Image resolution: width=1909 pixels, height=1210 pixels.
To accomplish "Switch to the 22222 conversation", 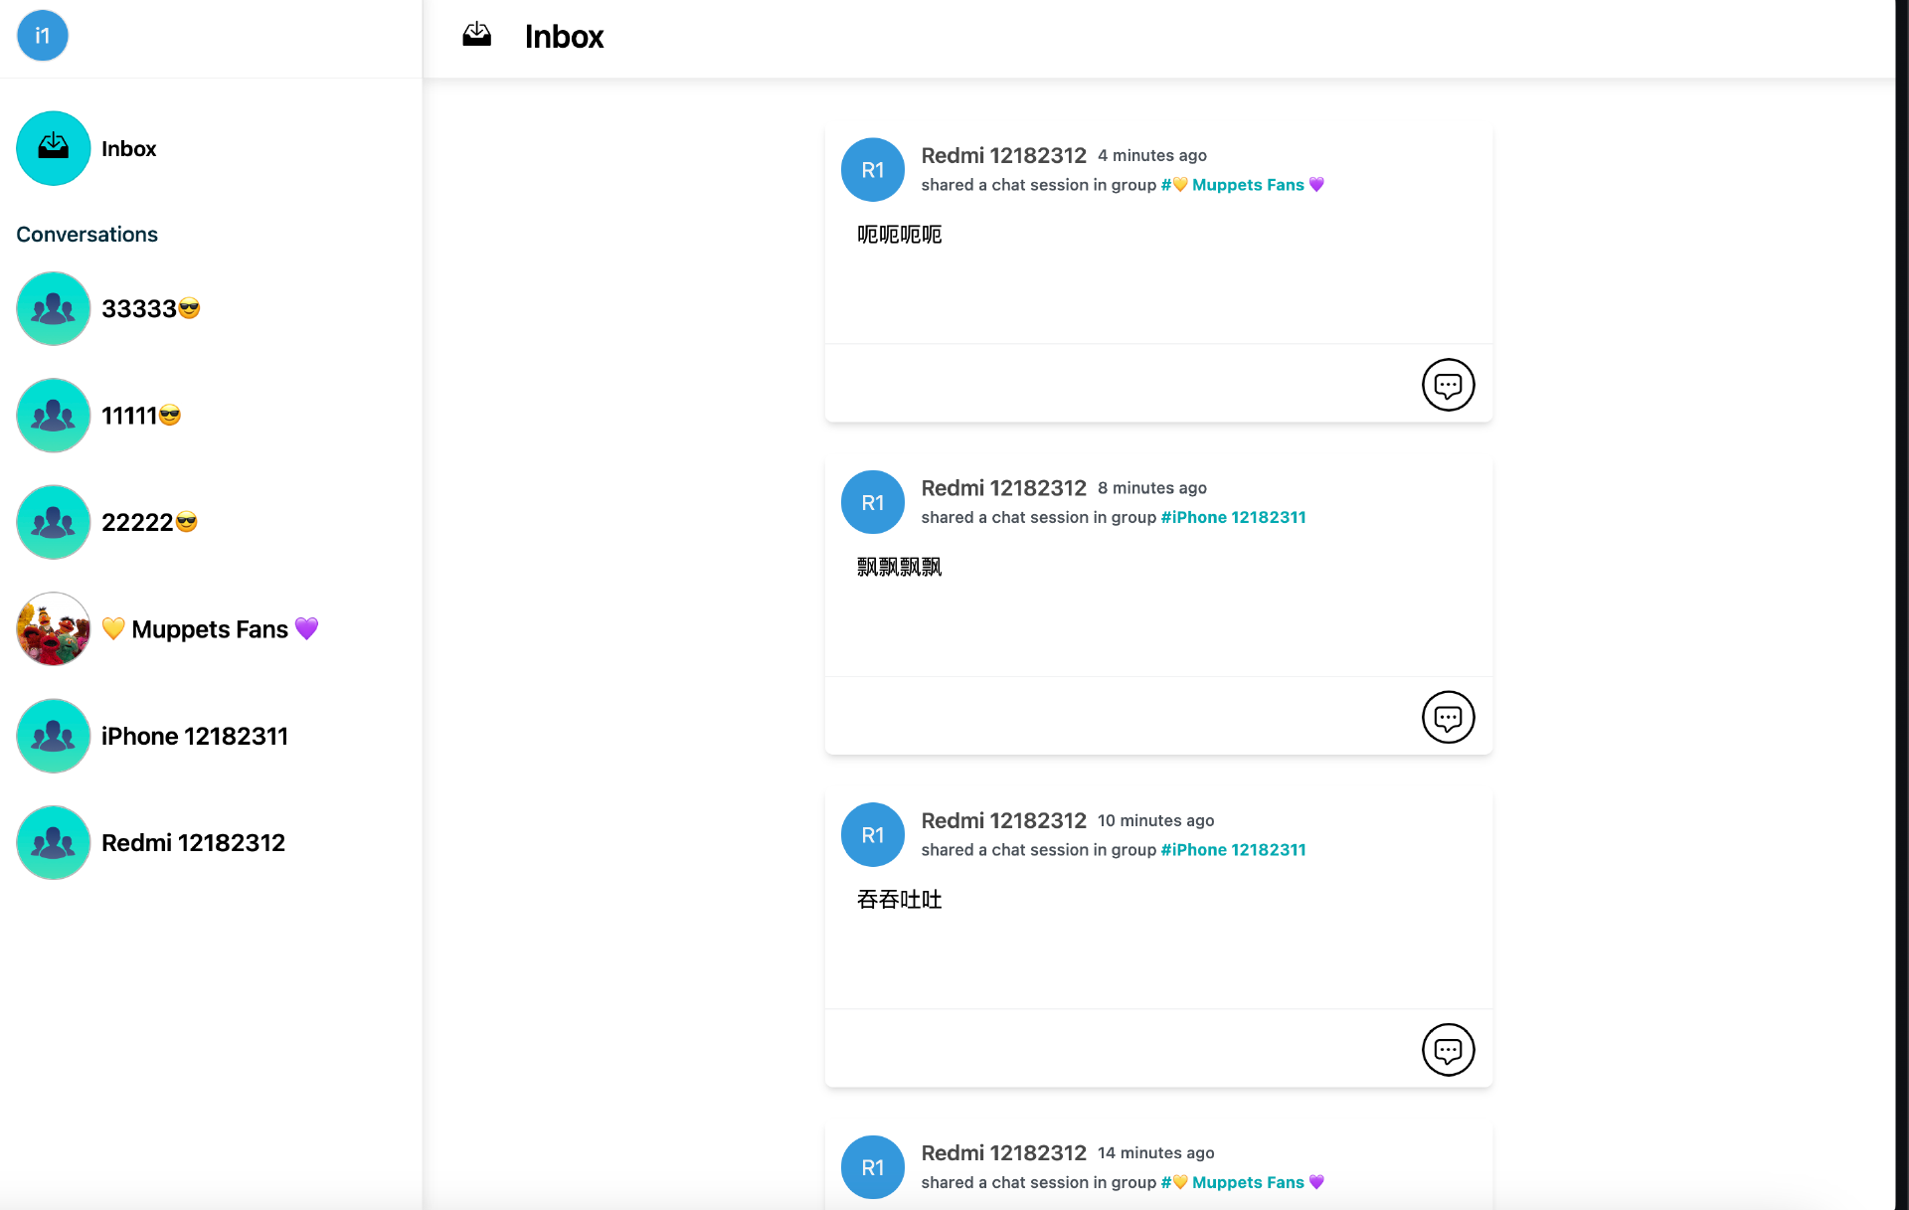I will (150, 521).
